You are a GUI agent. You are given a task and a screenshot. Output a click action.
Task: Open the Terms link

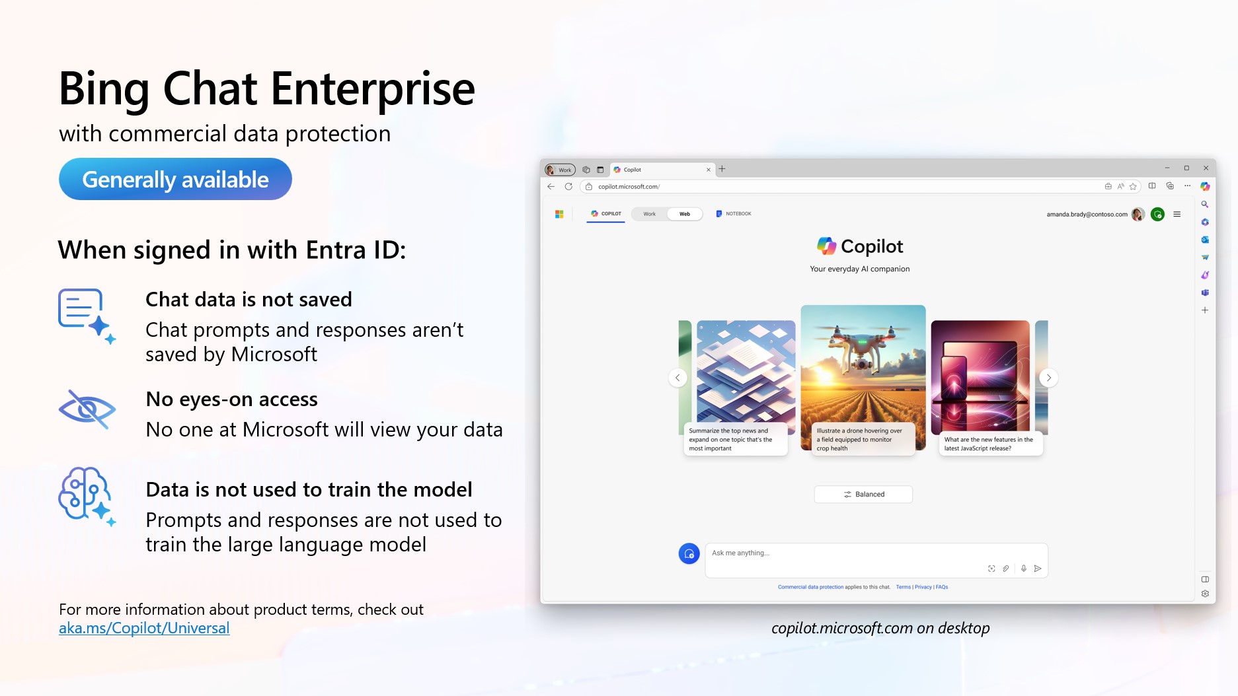[903, 587]
